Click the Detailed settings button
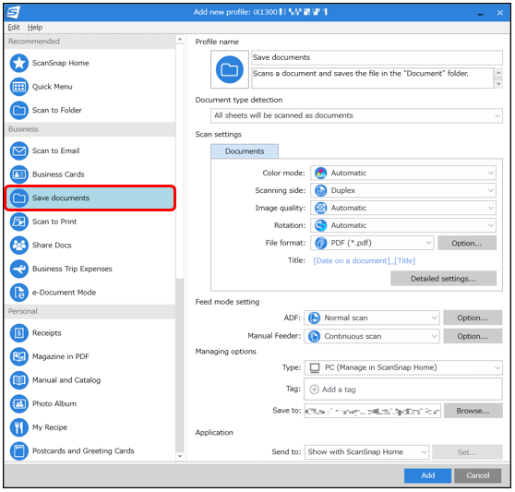The width and height of the screenshot is (515, 492). tap(443, 279)
